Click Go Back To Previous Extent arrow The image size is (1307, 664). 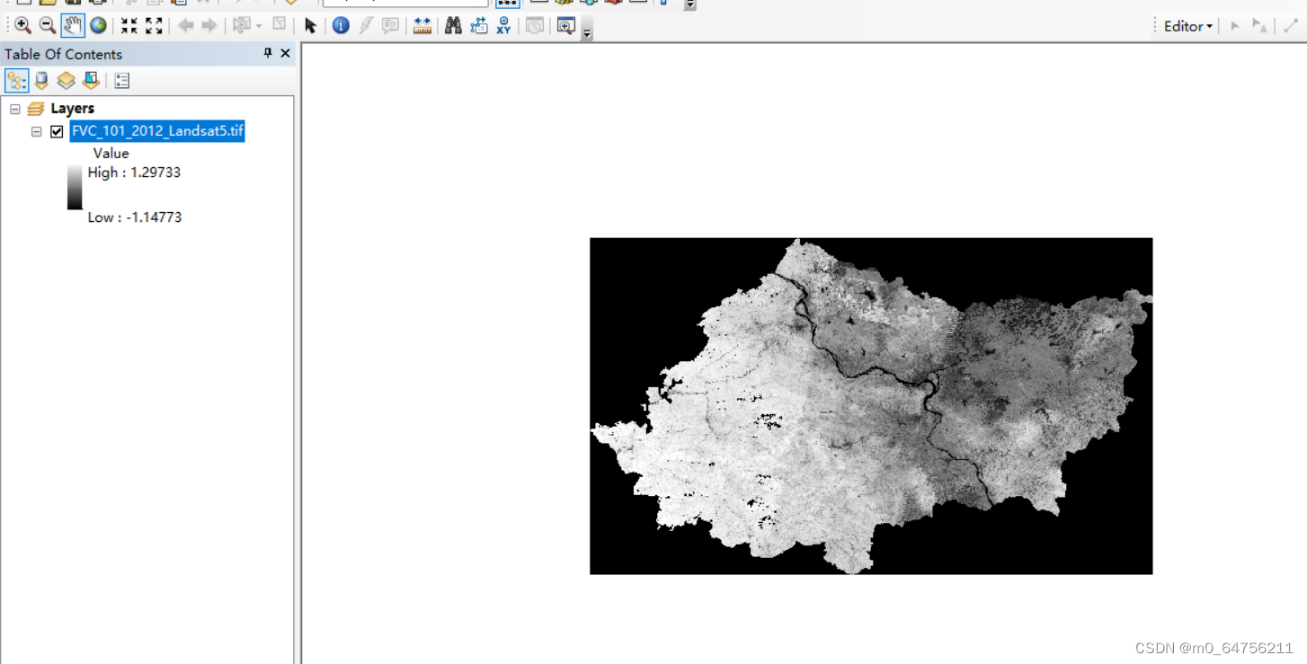[185, 25]
